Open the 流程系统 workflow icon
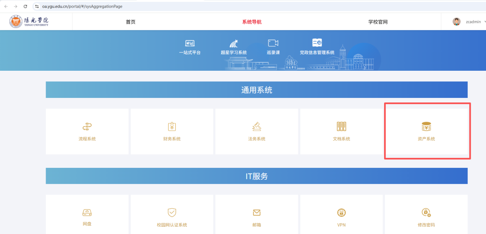 click(87, 127)
